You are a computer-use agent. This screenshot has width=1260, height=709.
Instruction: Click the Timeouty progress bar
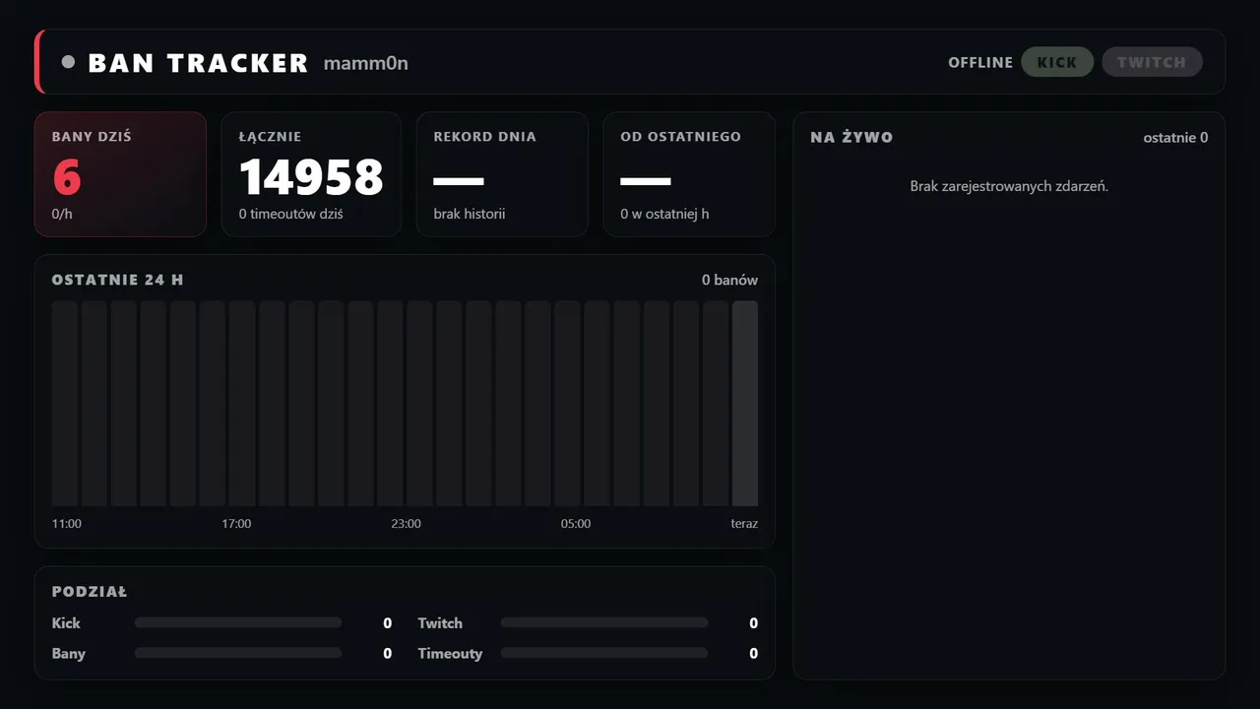pyautogui.click(x=604, y=653)
